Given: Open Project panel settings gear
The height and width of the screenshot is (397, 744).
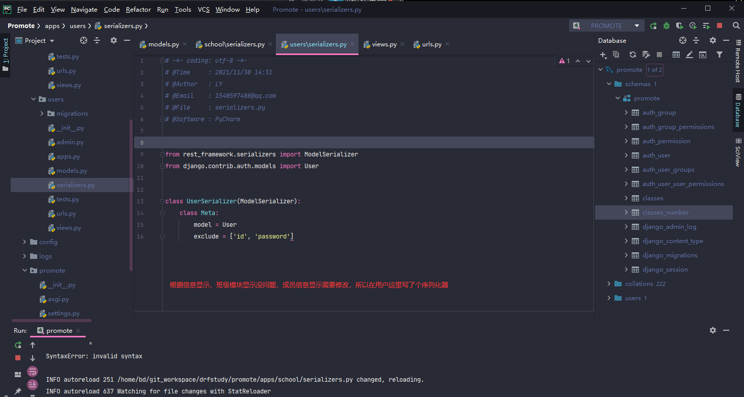Looking at the screenshot, I should (114, 40).
